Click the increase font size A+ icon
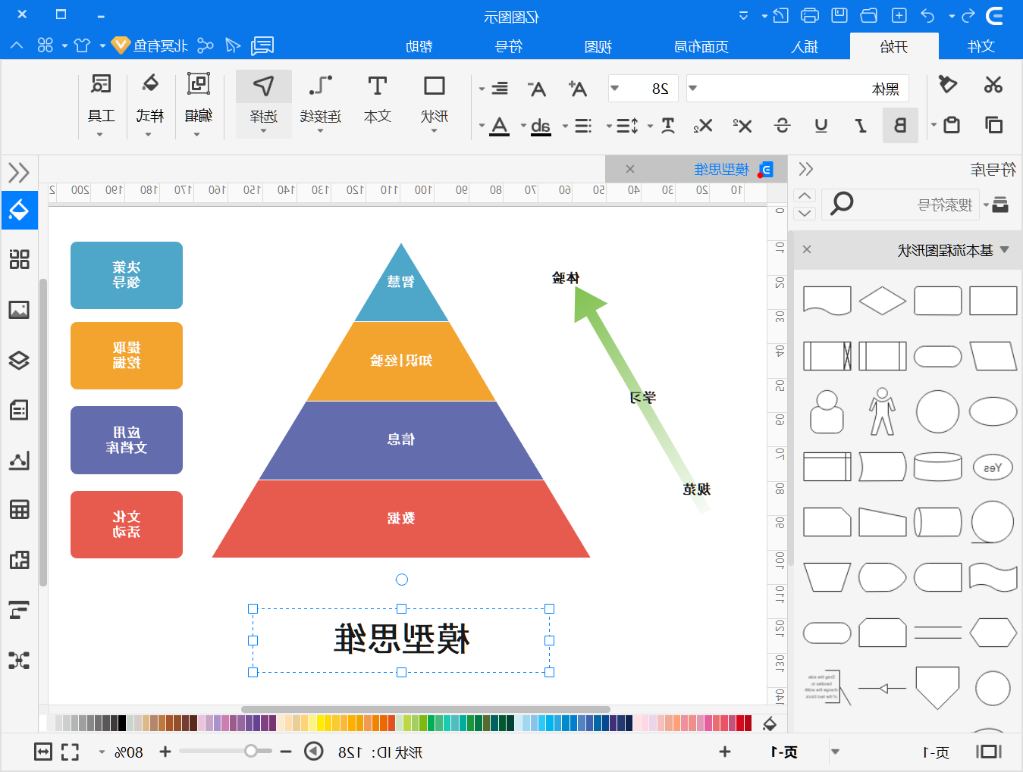This screenshot has width=1023, height=772. tap(577, 89)
